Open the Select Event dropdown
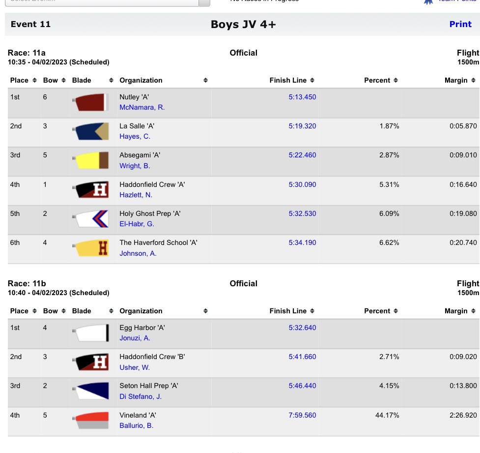The height and width of the screenshot is (453, 480). (98, 1)
